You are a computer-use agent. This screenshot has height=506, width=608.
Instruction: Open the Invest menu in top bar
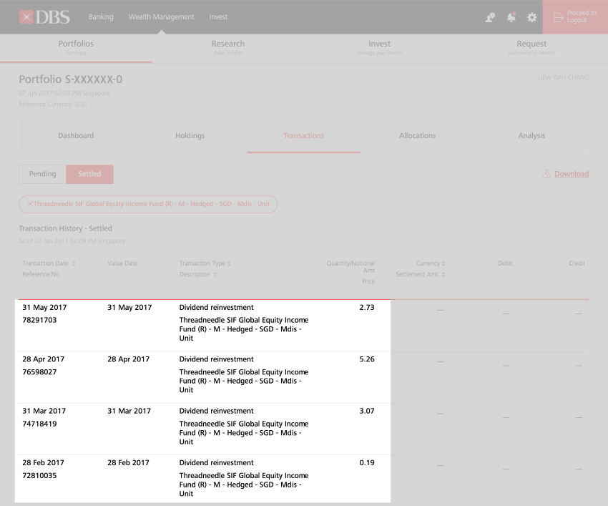click(218, 17)
